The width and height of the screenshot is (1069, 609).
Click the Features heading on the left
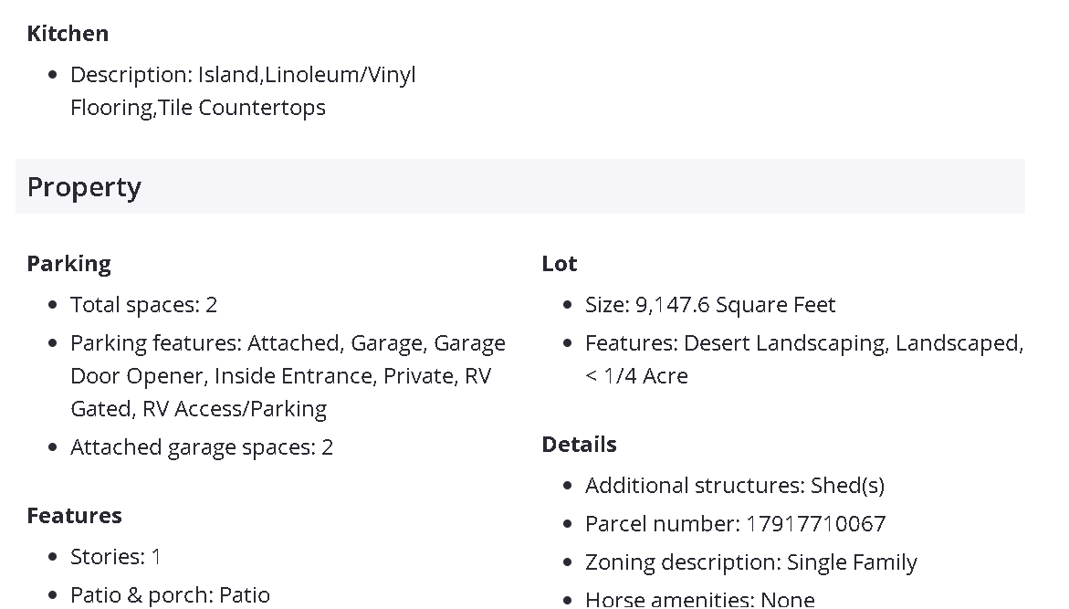[74, 516]
